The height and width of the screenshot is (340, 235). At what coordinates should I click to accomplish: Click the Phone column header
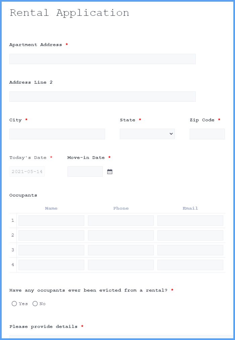(121, 208)
